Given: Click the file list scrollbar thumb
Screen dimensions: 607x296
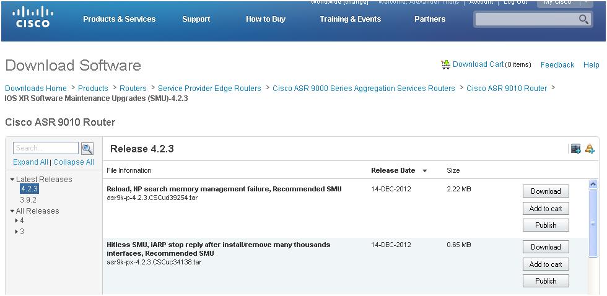Looking at the screenshot, I should click(593, 224).
